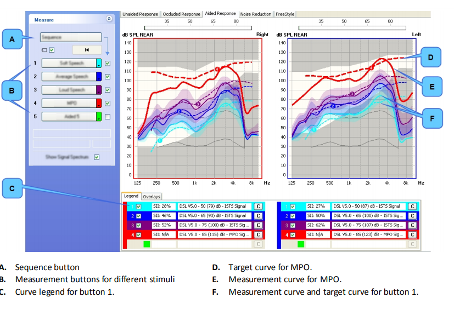
Task: Toggle the sequence loop checkbox under Sequence
Action: (x=52, y=50)
